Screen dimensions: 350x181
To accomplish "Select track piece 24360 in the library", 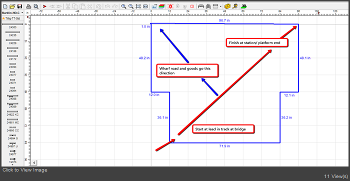I will pyautogui.click(x=12, y=25).
